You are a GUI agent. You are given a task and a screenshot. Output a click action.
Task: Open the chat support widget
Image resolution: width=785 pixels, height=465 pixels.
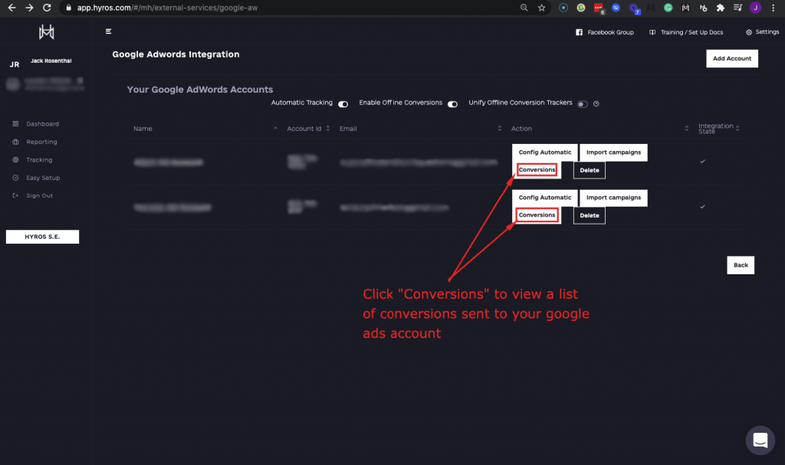click(760, 440)
